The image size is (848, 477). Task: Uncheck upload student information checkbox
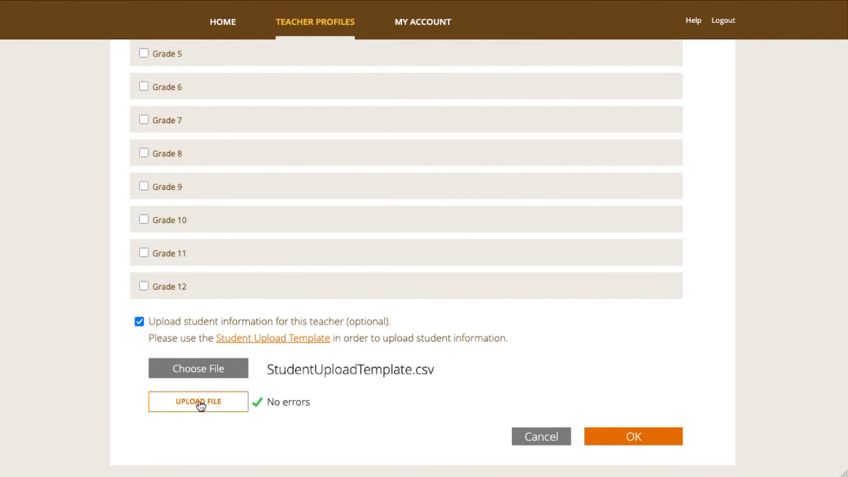tap(139, 321)
